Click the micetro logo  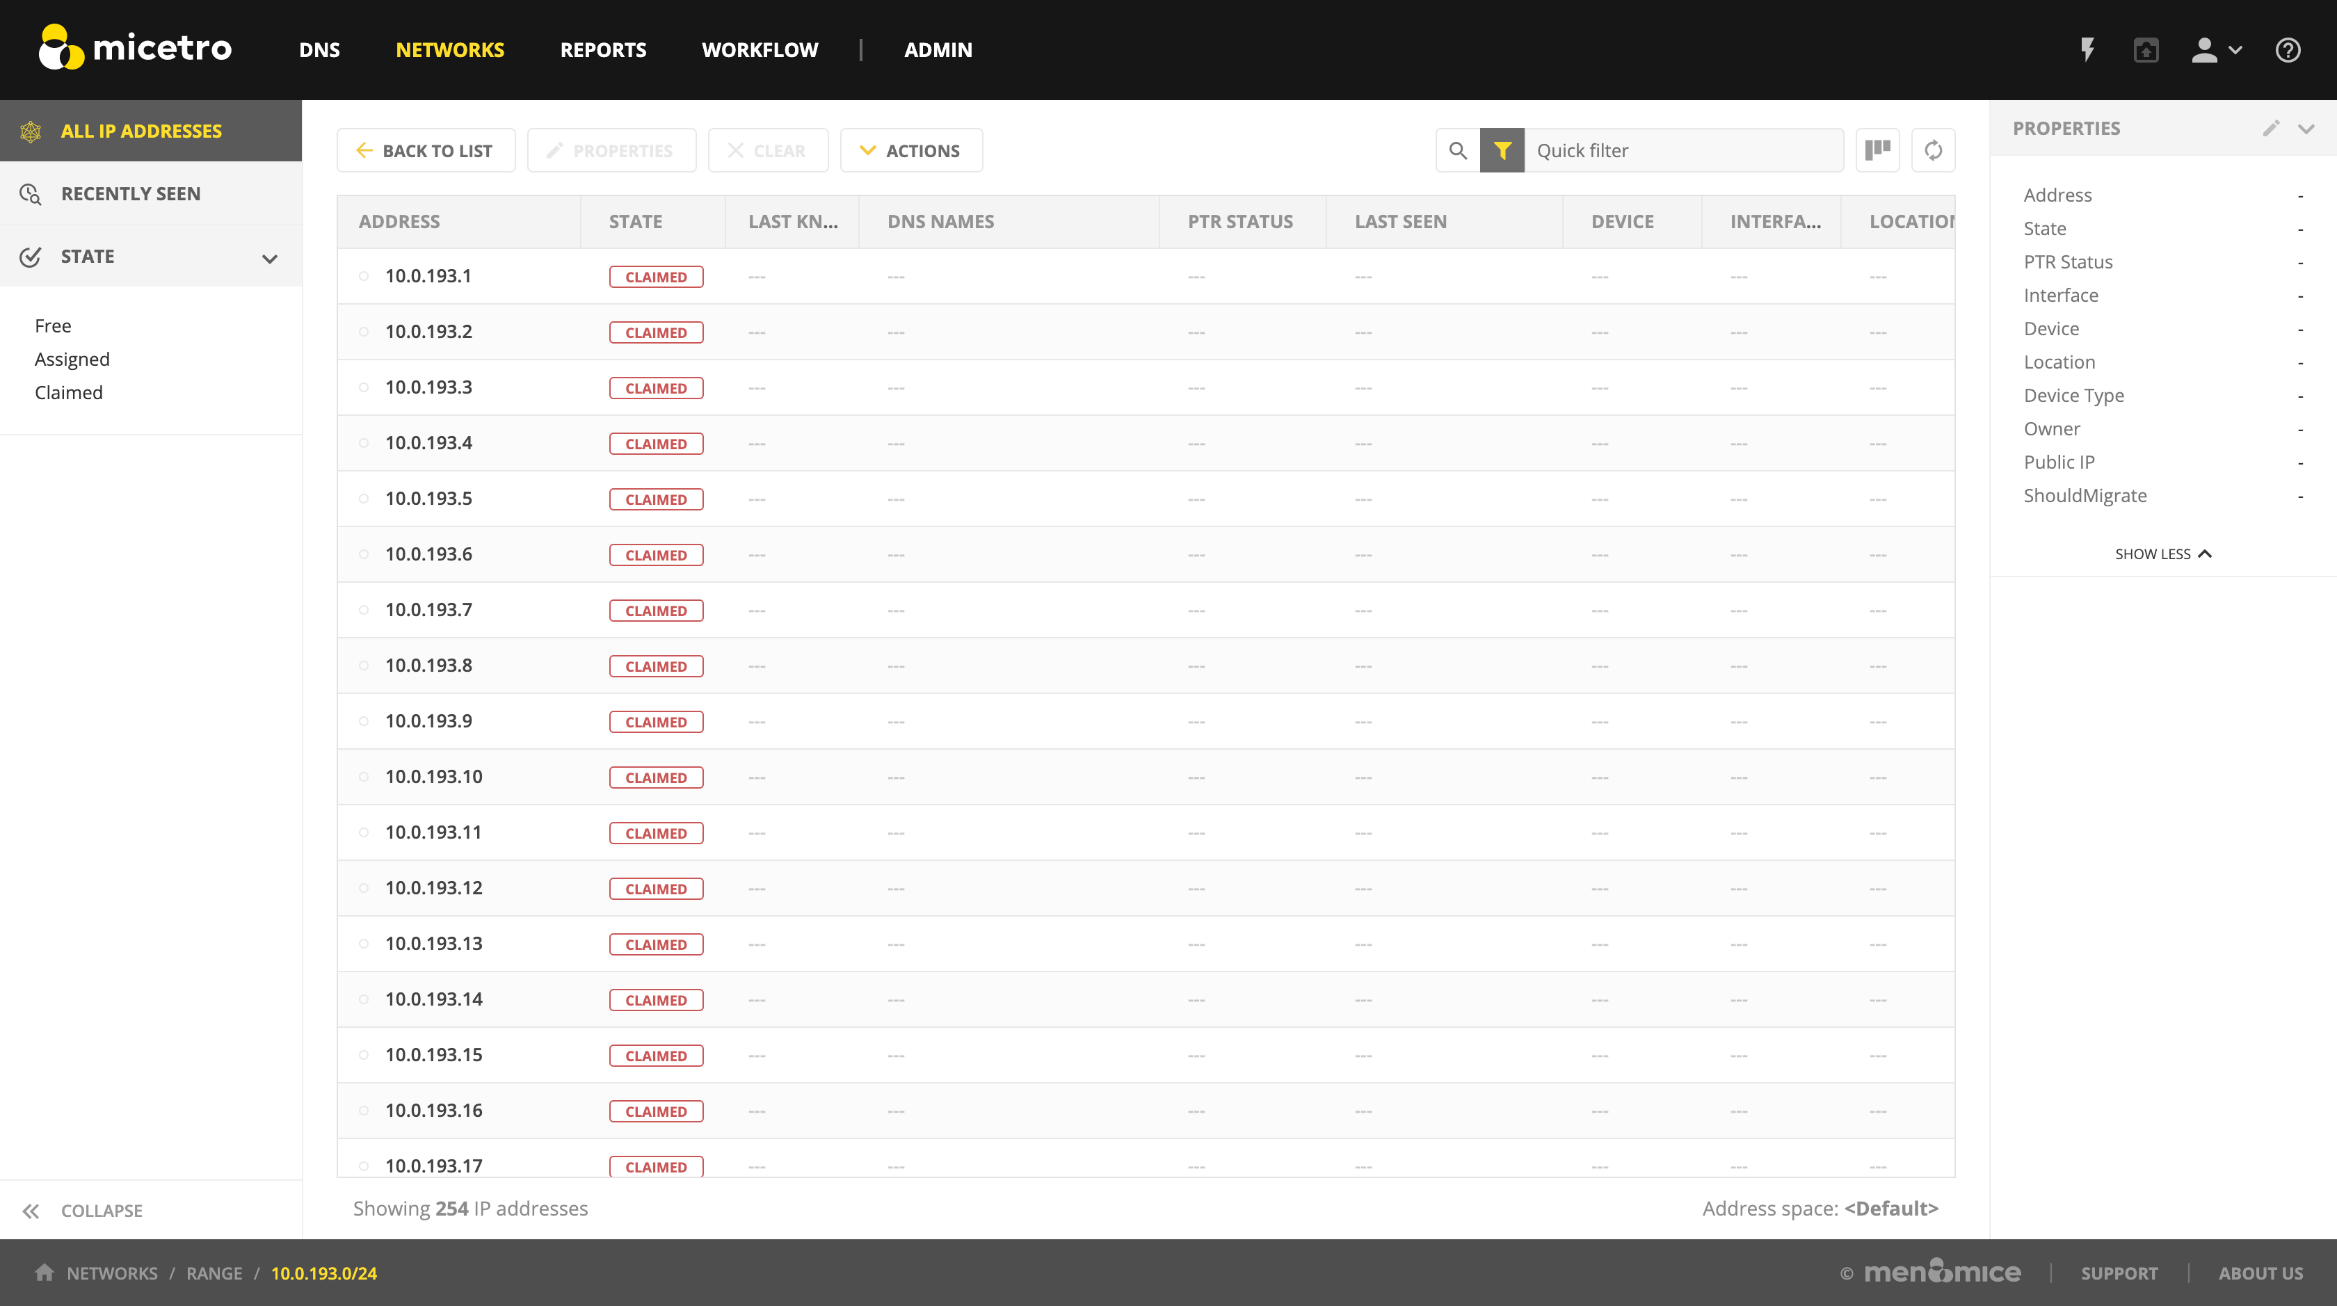coord(135,47)
